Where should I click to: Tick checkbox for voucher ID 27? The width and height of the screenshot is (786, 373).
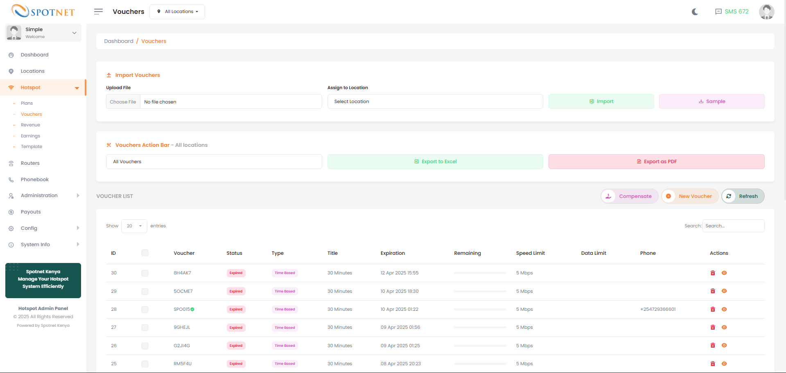point(145,328)
